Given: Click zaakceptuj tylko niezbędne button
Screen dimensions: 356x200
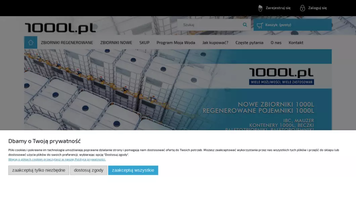Looking at the screenshot, I should pyautogui.click(x=39, y=170).
